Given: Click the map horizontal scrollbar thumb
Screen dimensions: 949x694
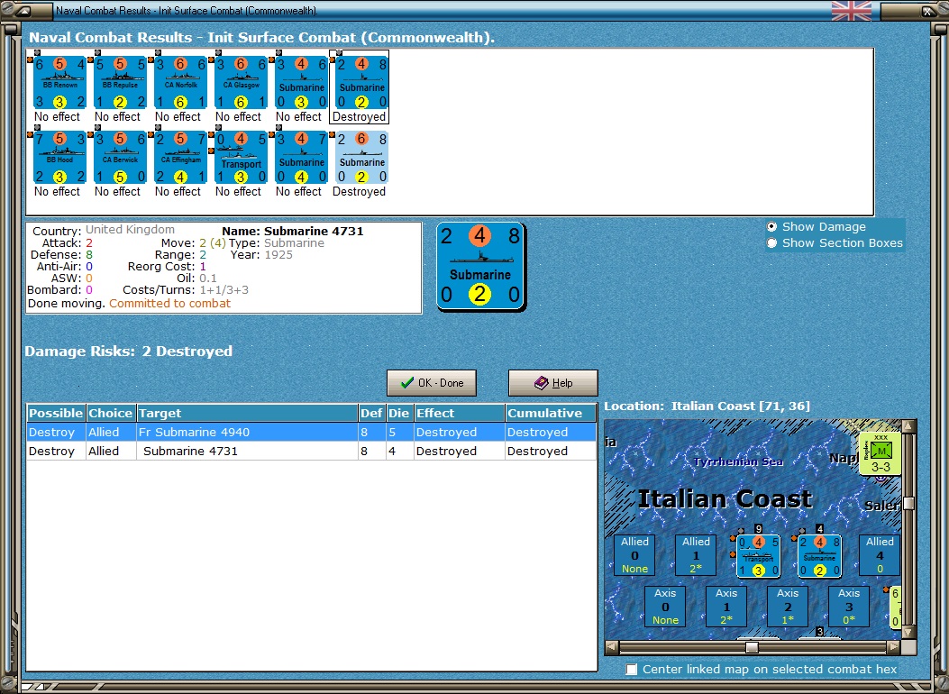Looking at the screenshot, I should (752, 647).
